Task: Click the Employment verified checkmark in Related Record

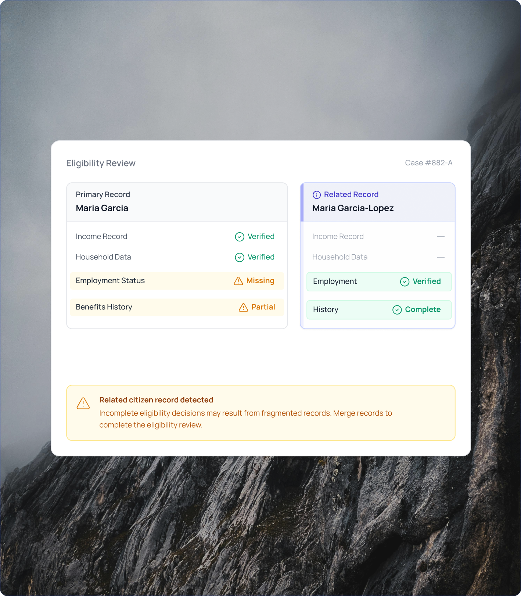Action: 405,282
